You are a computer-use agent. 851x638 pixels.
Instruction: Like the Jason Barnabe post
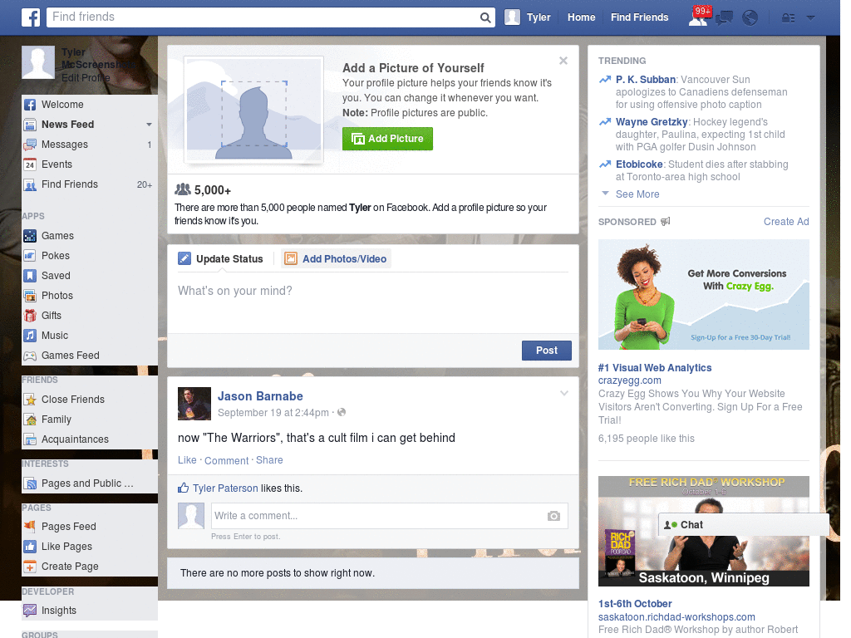point(187,460)
